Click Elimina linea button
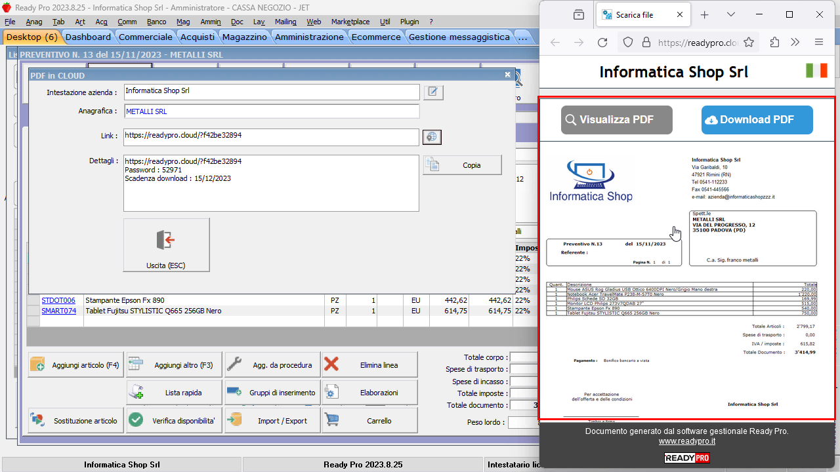The width and height of the screenshot is (840, 472). tap(369, 364)
